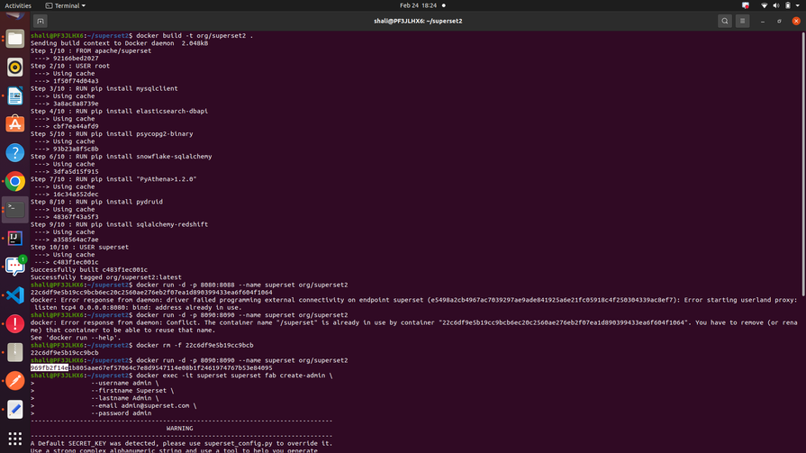Click 'docker exec -it superset' command line
The height and width of the screenshot is (453, 806).
coord(234,376)
